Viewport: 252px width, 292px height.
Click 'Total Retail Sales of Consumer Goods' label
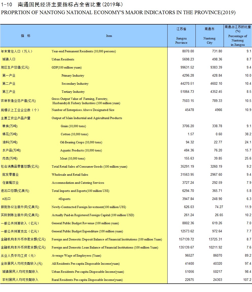pyautogui.click(x=89, y=167)
